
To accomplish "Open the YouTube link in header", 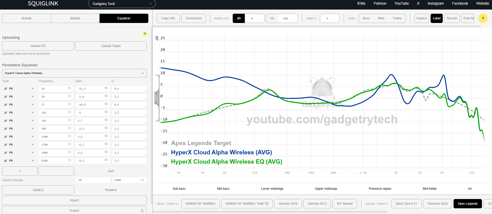I will (402, 4).
